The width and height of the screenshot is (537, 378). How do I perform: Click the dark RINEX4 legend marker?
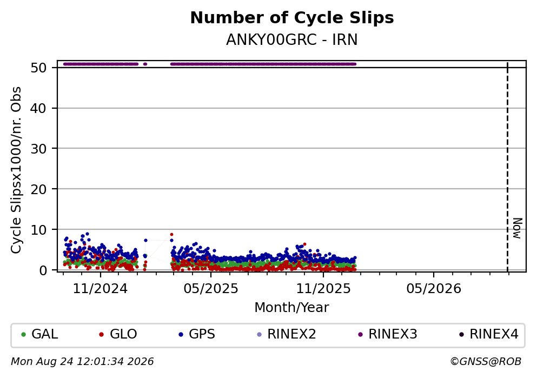461,335
